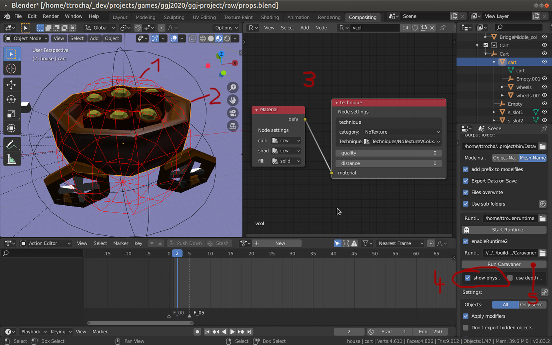This screenshot has height=345, width=552.
Task: Enable the use depth checkbox
Action: coord(510,278)
